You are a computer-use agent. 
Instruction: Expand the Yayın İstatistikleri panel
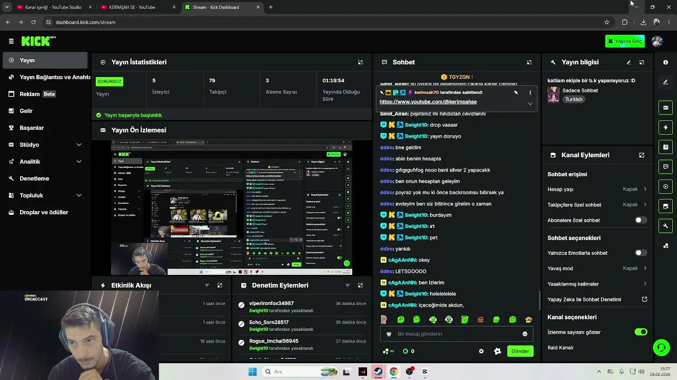pos(360,62)
